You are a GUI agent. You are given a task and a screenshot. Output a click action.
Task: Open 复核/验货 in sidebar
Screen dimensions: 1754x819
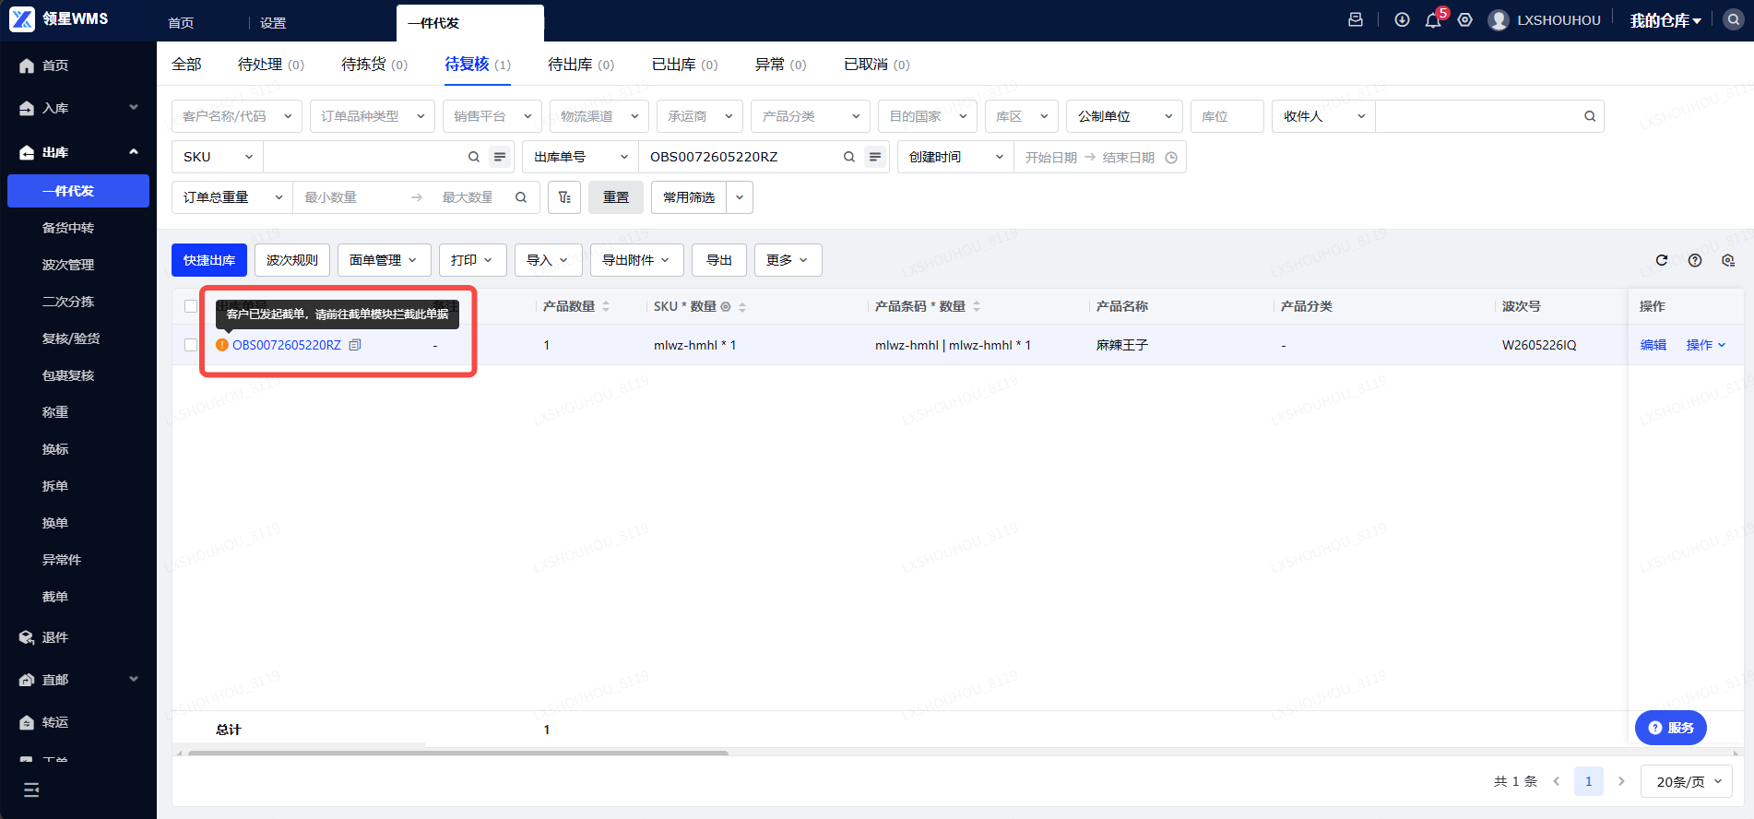click(71, 338)
